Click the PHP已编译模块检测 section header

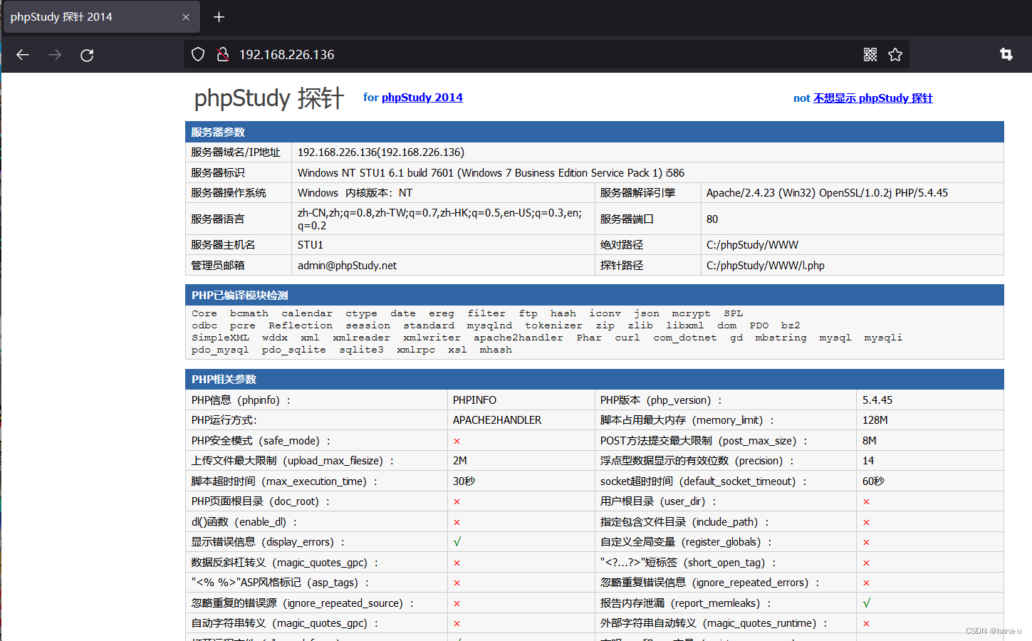point(595,295)
